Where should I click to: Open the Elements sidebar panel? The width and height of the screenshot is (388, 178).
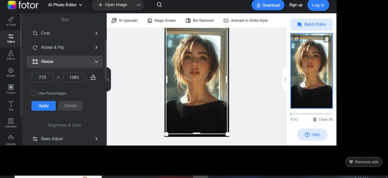tap(11, 123)
